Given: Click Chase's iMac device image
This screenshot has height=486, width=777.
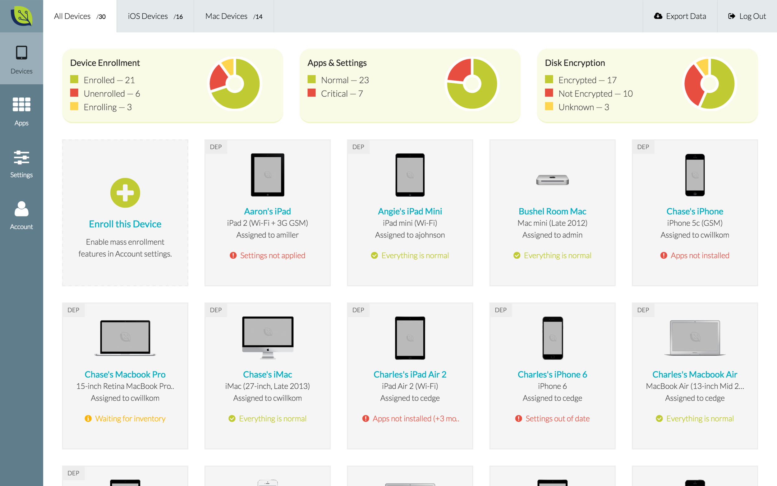Looking at the screenshot, I should [x=268, y=337].
